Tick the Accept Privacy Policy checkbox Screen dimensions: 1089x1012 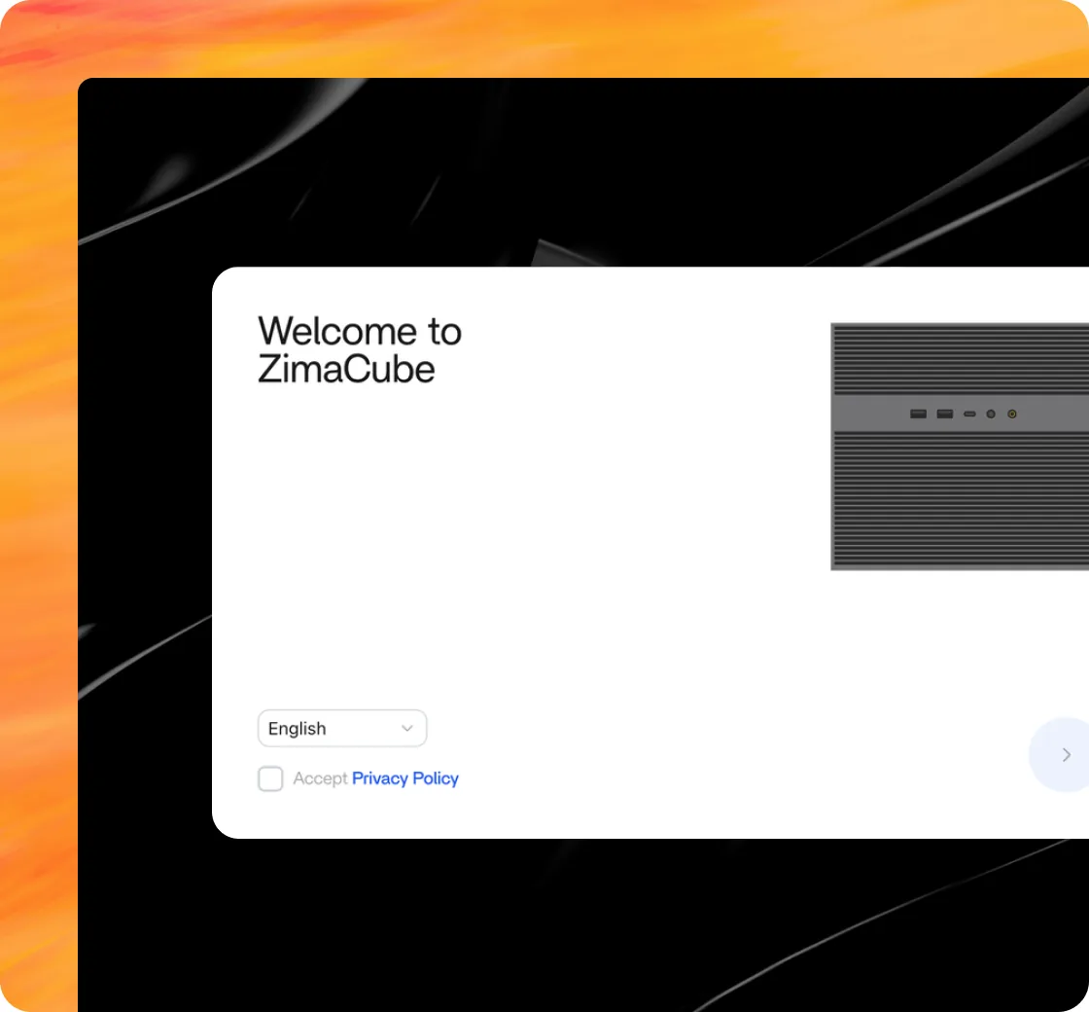click(270, 778)
